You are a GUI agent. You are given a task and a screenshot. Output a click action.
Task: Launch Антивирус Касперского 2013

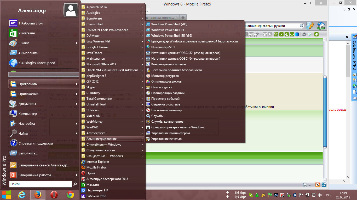tap(107, 179)
